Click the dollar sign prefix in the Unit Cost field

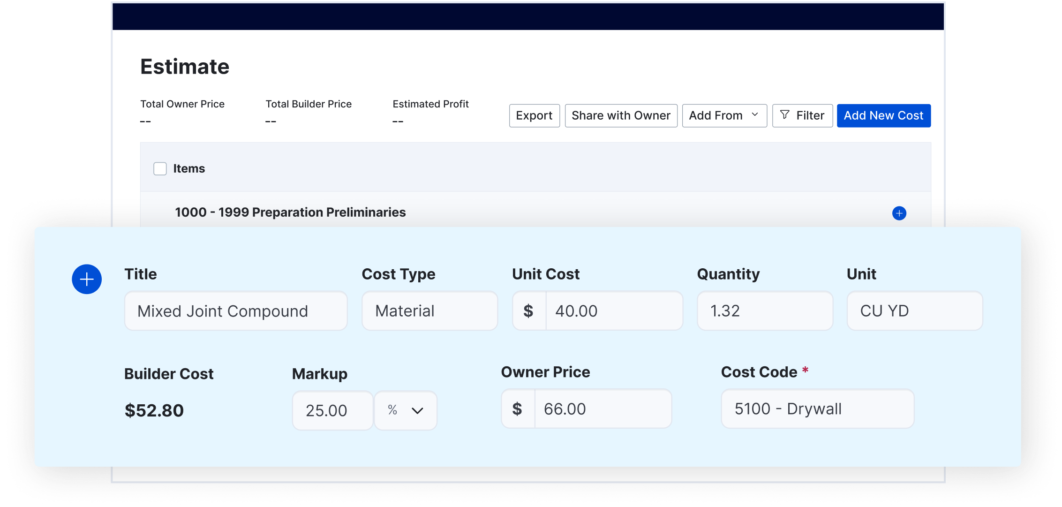coord(528,310)
